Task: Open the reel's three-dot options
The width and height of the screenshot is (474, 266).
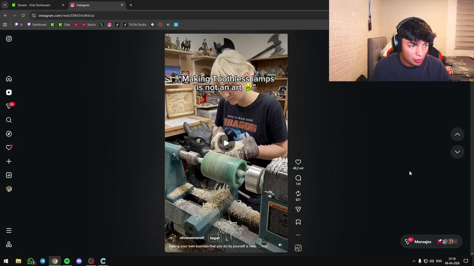Action: click(298, 235)
